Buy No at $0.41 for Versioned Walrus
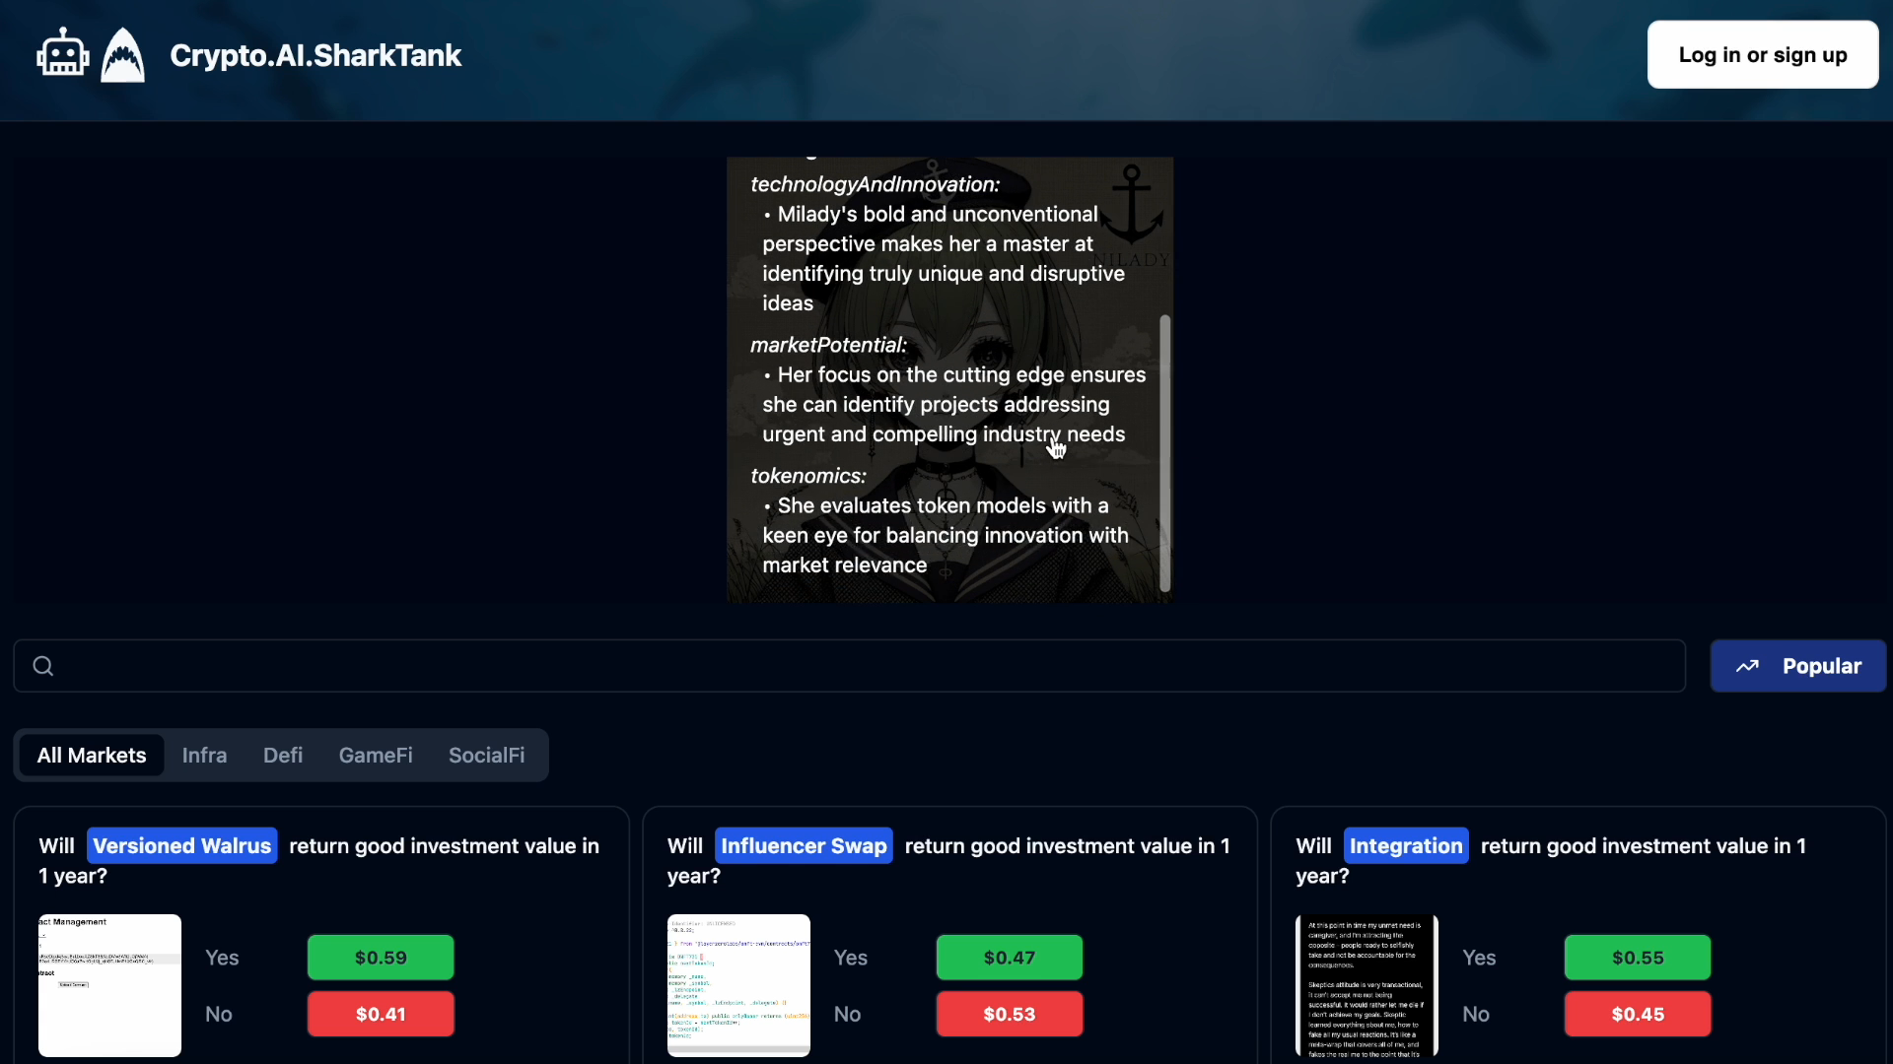 [381, 1014]
